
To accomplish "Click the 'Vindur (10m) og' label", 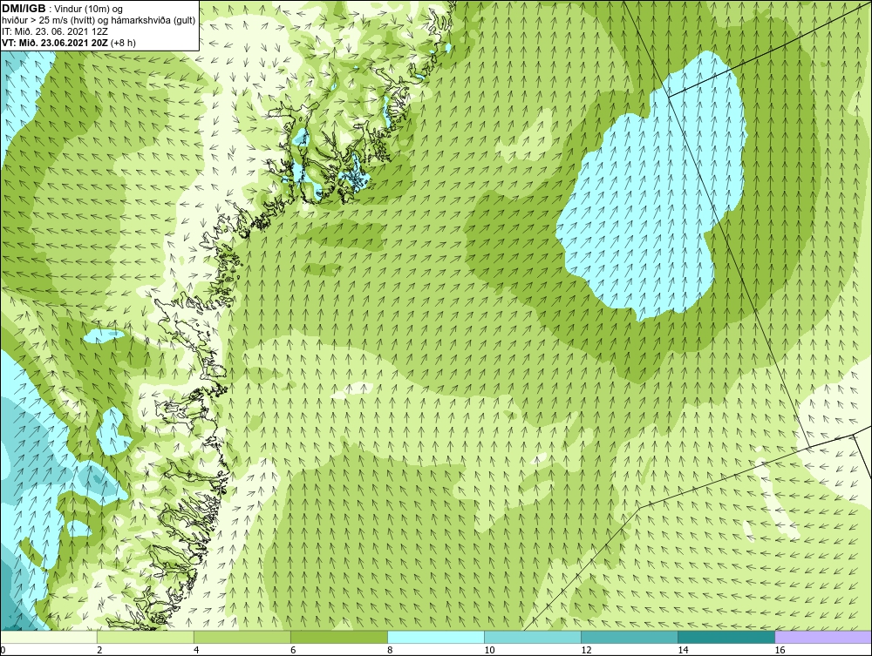I will [89, 10].
